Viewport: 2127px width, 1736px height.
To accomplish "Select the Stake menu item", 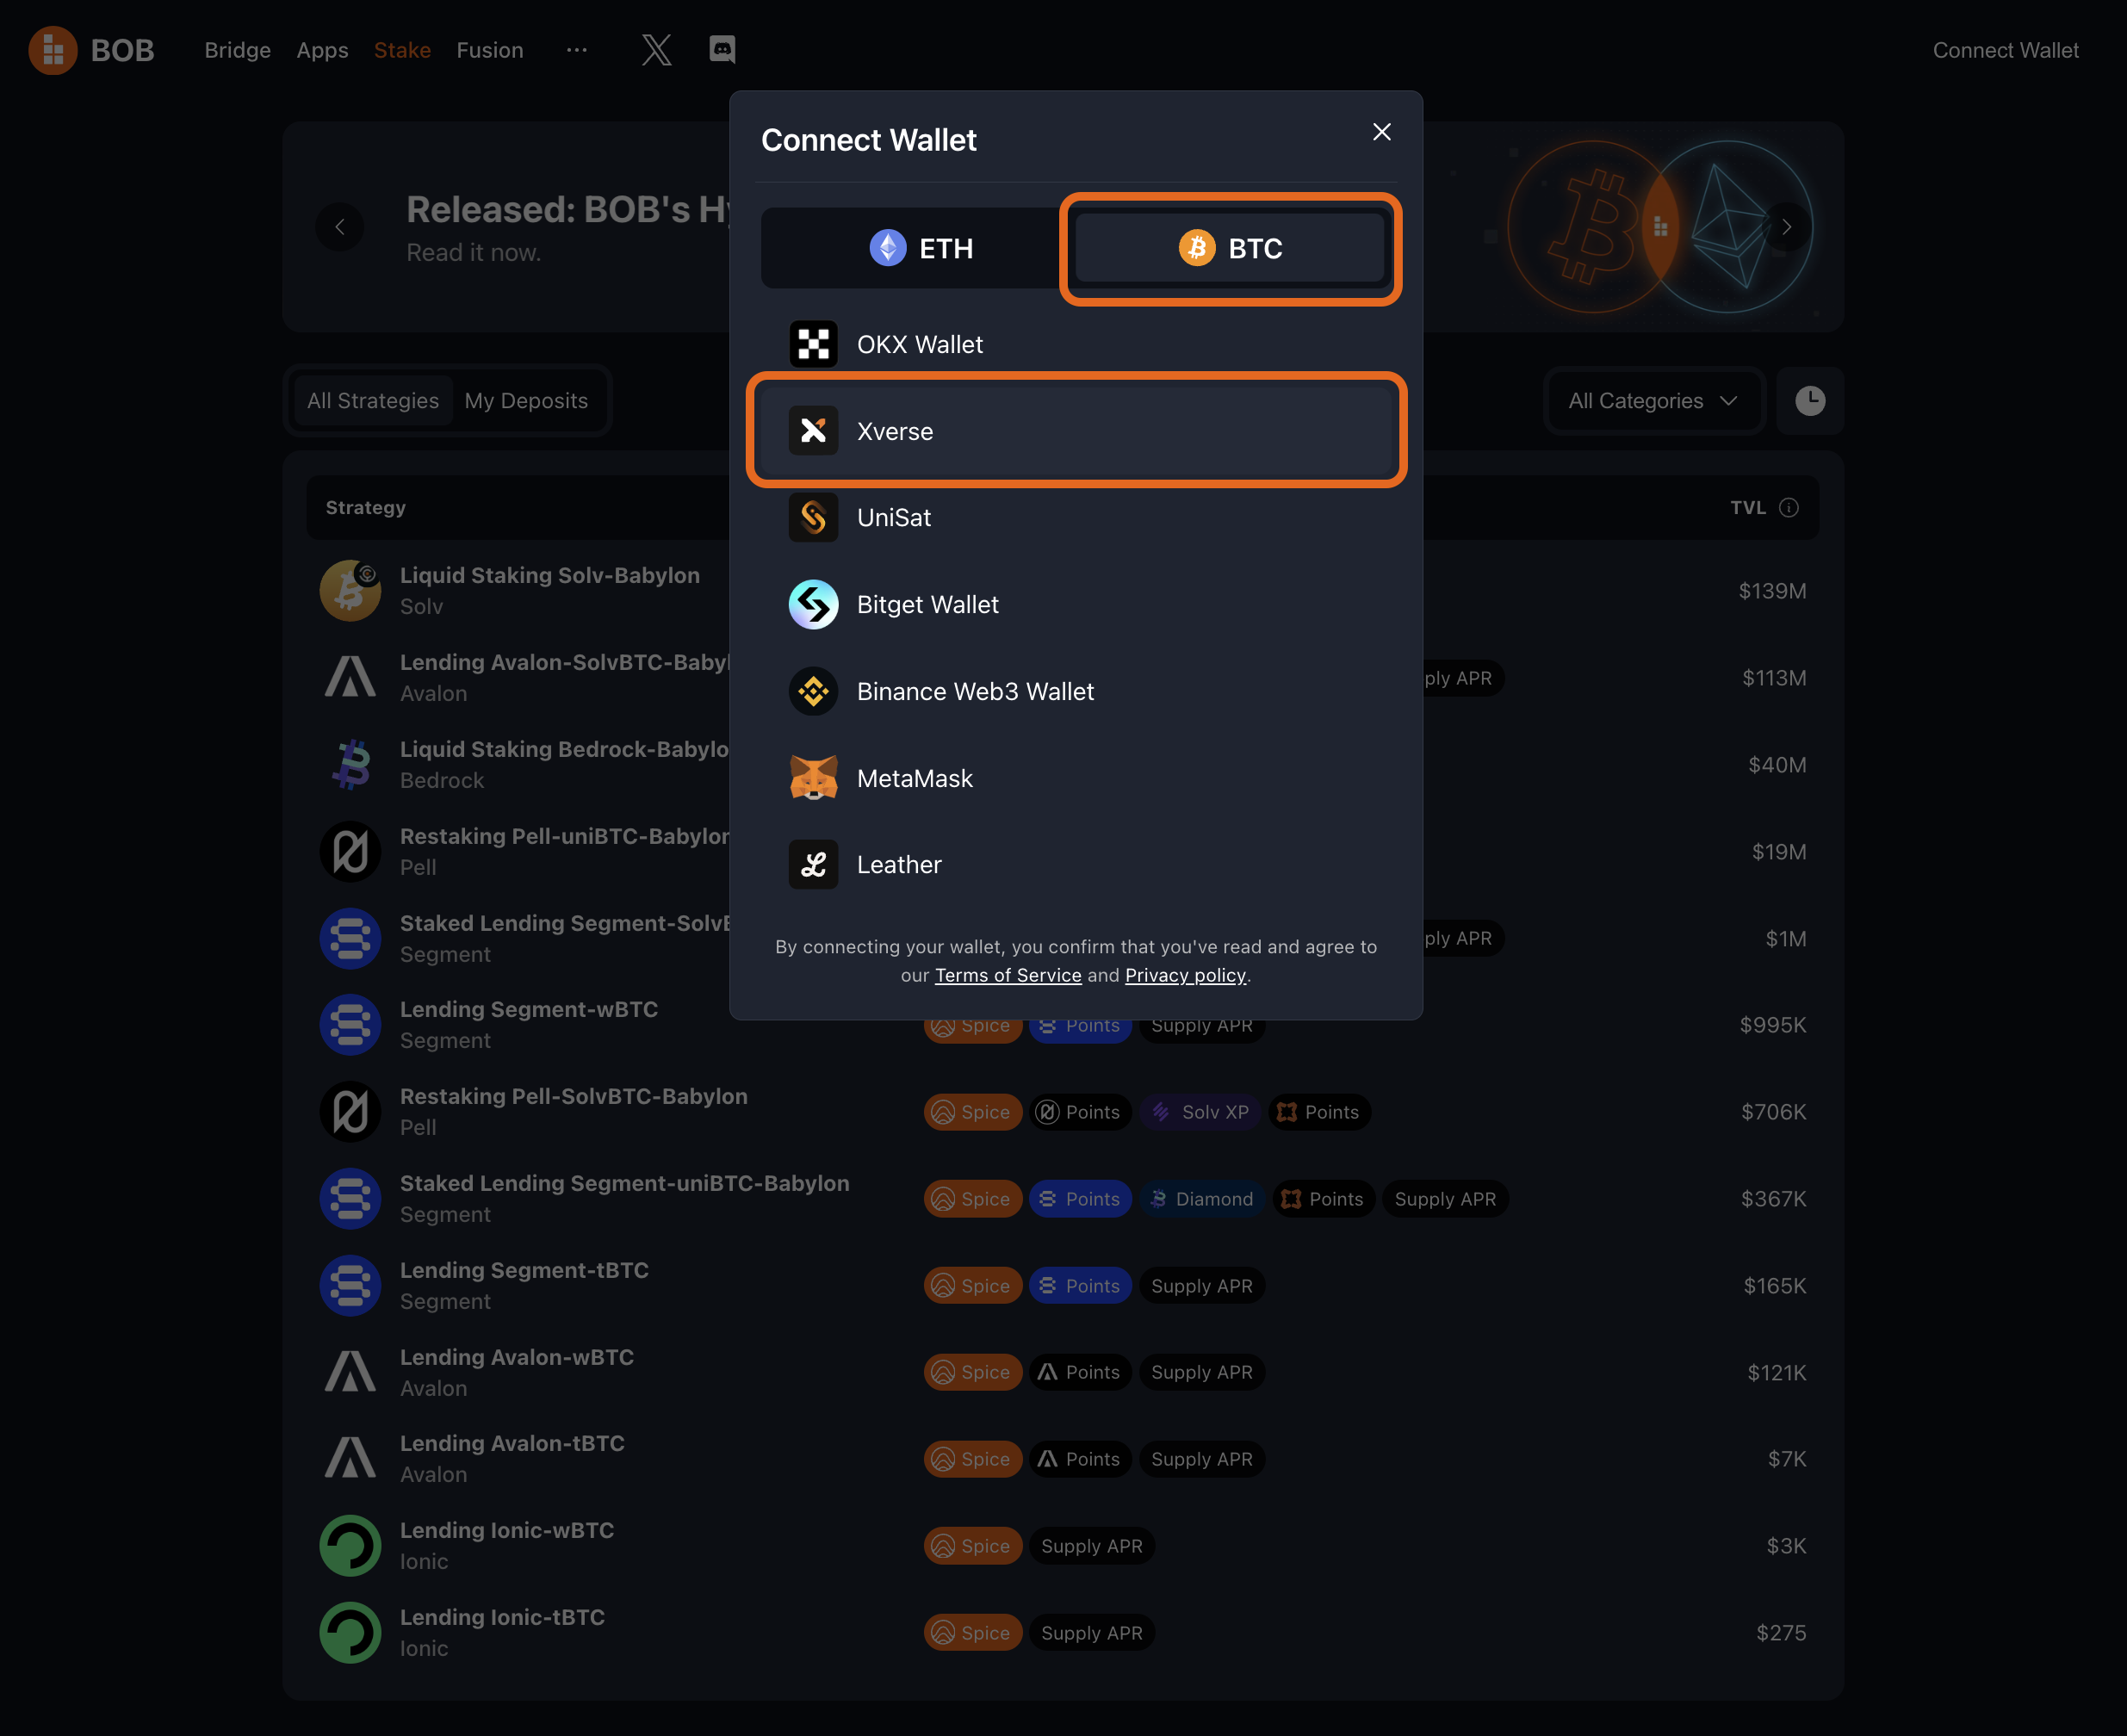I will pos(402,50).
